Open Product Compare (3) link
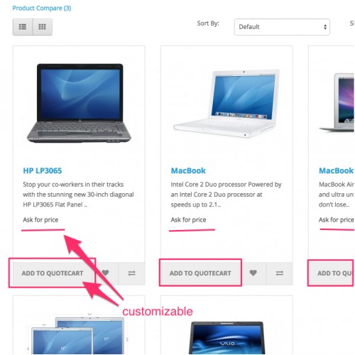This screenshot has width=355, height=355. (42, 9)
